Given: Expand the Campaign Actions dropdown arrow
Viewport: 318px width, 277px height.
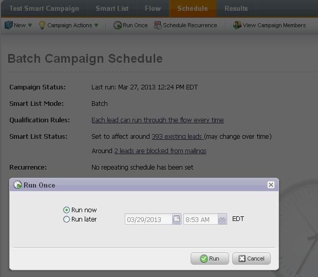Looking at the screenshot, I should [x=96, y=25].
